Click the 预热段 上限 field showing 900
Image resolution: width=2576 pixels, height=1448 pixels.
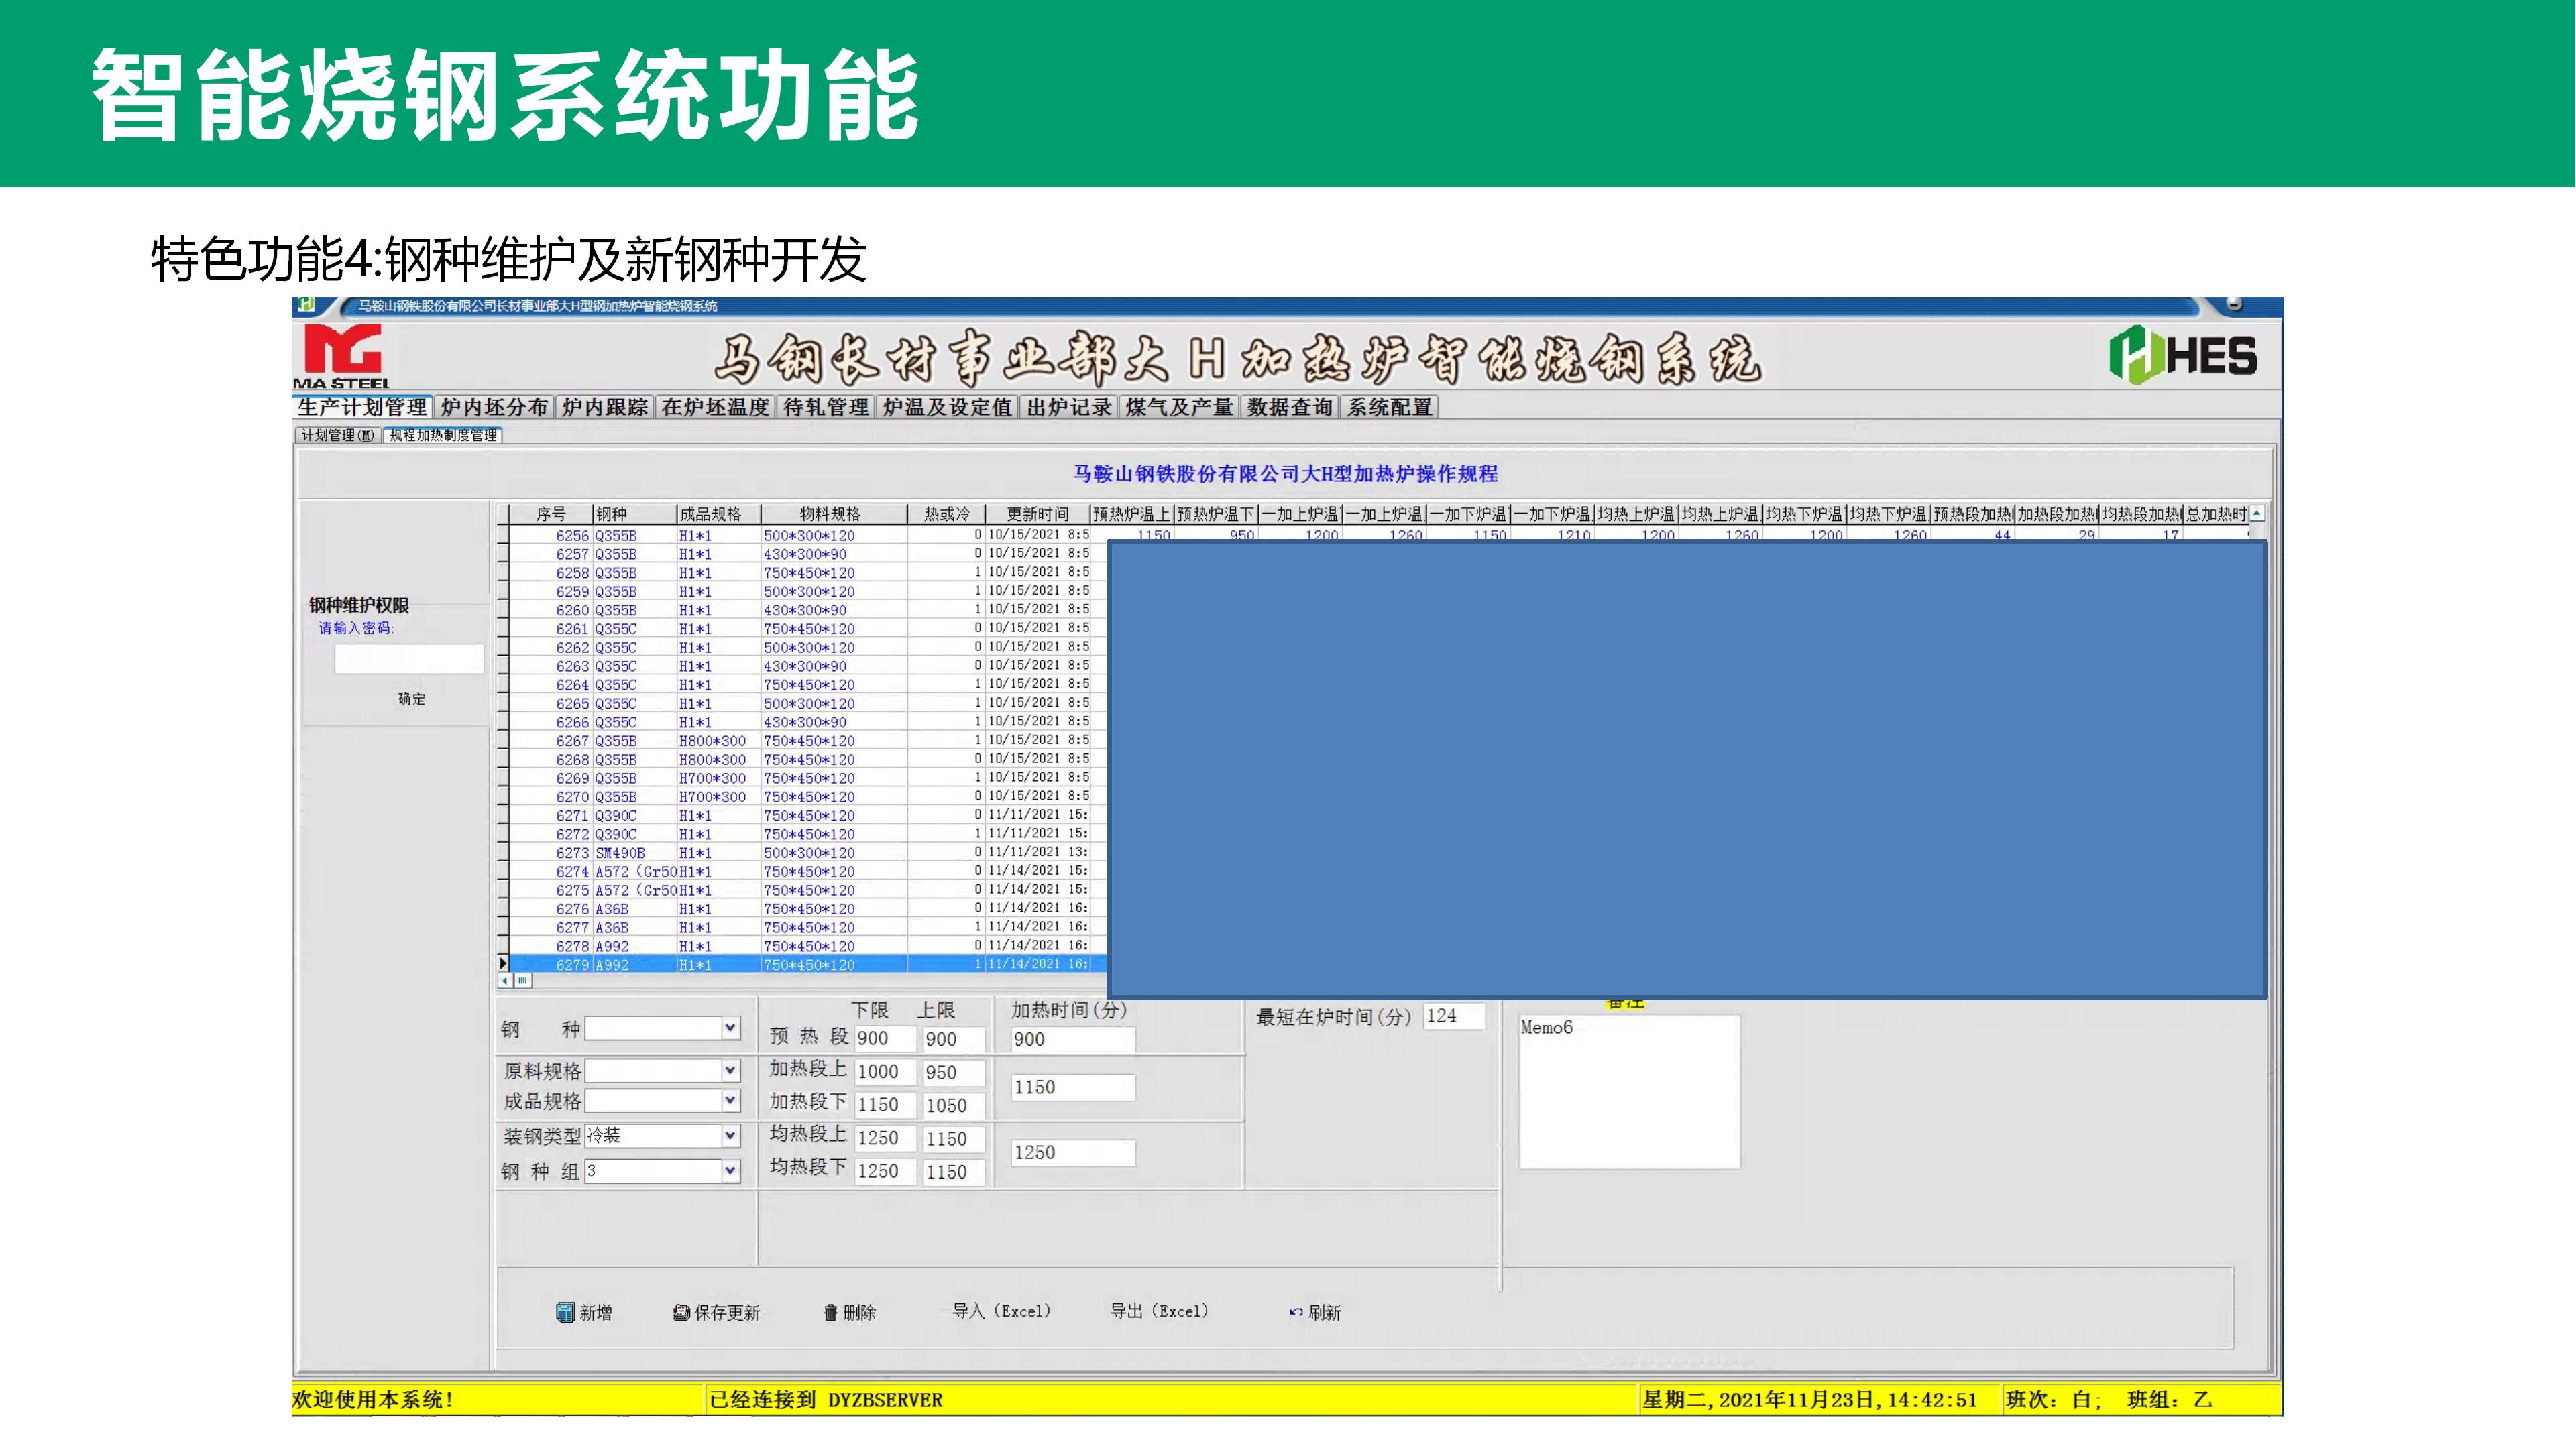pos(953,1039)
